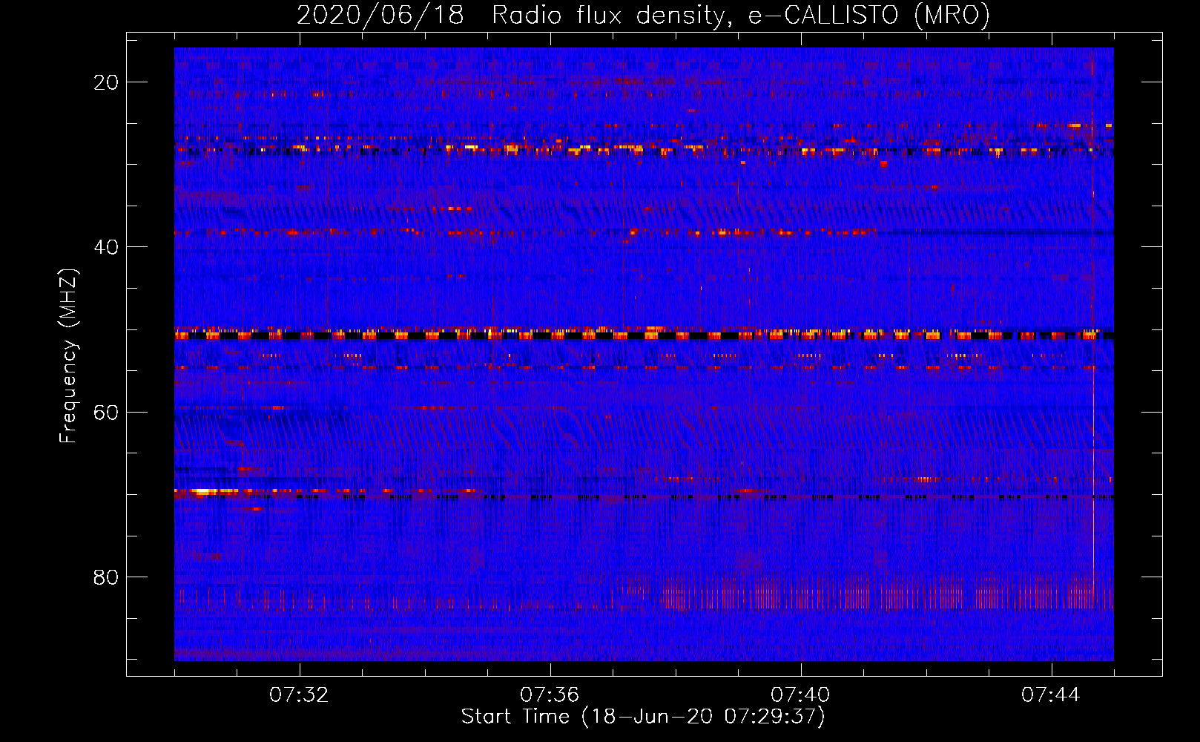Click the plot title "2020/06/18 Radio flux density, e-CALLISTO (MRO)"
This screenshot has width=1200, height=742.
point(643,16)
